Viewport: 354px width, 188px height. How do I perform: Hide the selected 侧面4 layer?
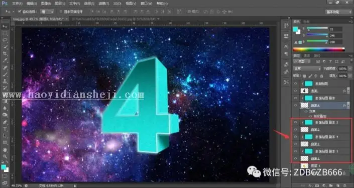[x=295, y=105]
